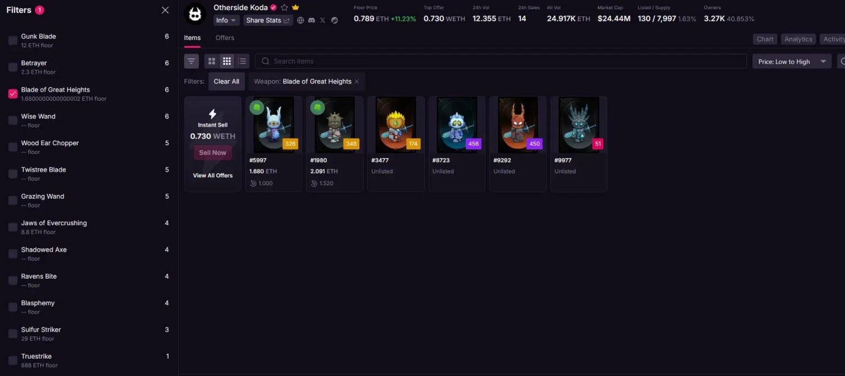
Task: Expand the Info dropdown
Action: [226, 20]
